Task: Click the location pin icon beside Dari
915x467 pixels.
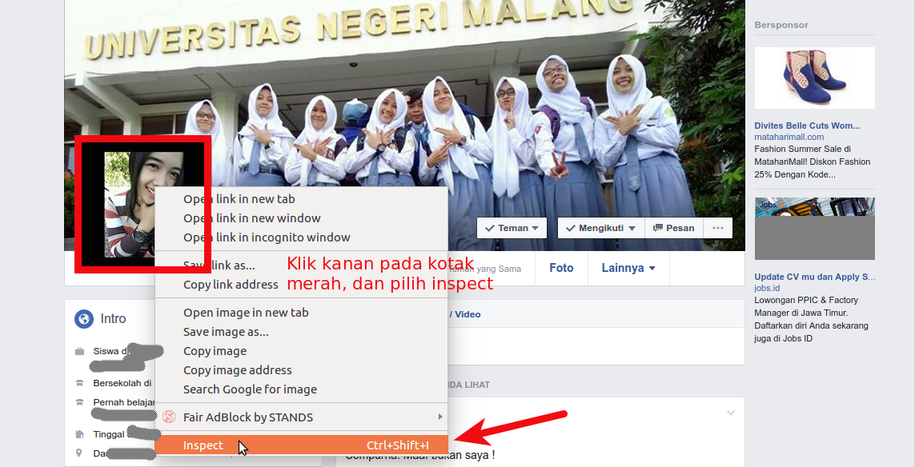Action: [x=79, y=453]
